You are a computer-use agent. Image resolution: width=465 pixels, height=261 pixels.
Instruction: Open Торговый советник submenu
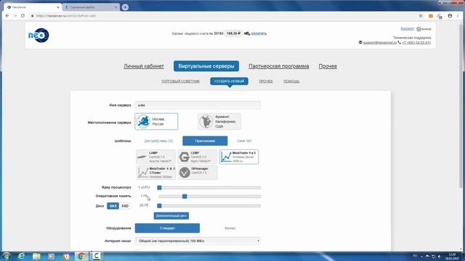tap(180, 81)
